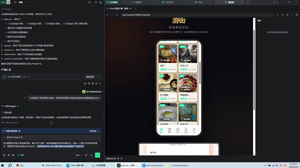300x168 pixels.
Task: Regenerate the agent response
Action: click(x=97, y=83)
